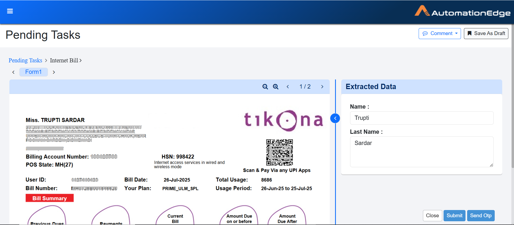Click page indicator 1 / 2
This screenshot has height=225, width=514.
click(305, 87)
